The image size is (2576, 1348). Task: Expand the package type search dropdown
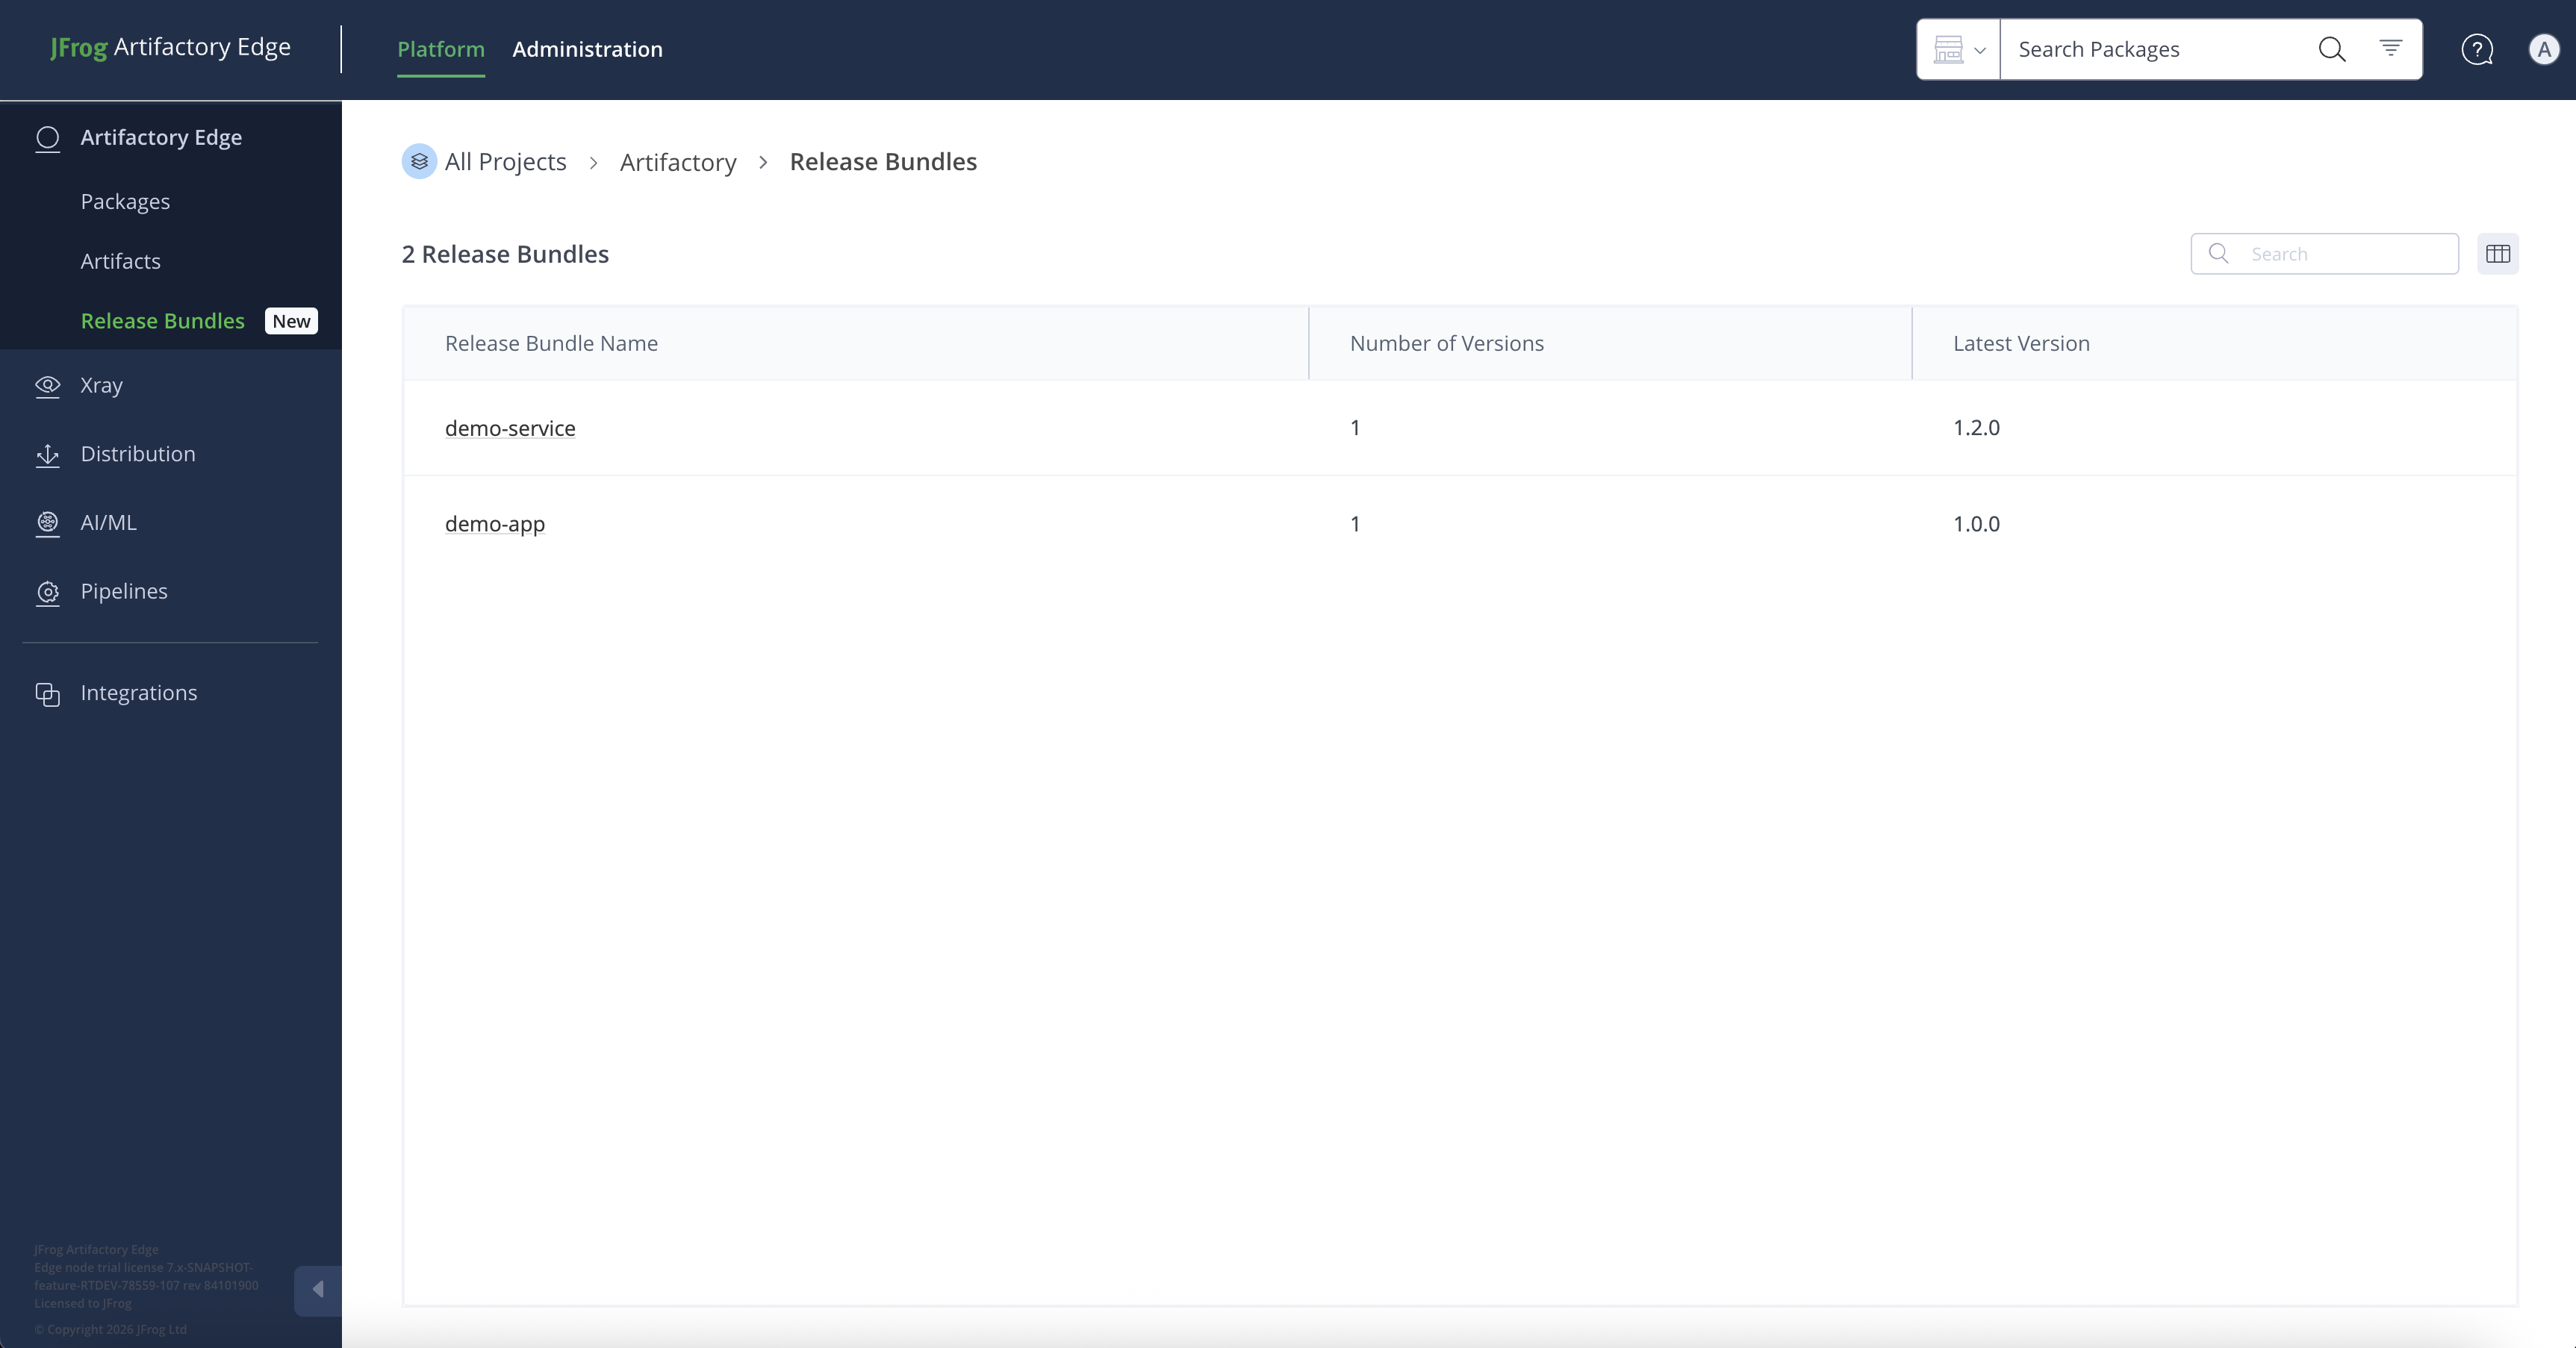(x=1958, y=49)
